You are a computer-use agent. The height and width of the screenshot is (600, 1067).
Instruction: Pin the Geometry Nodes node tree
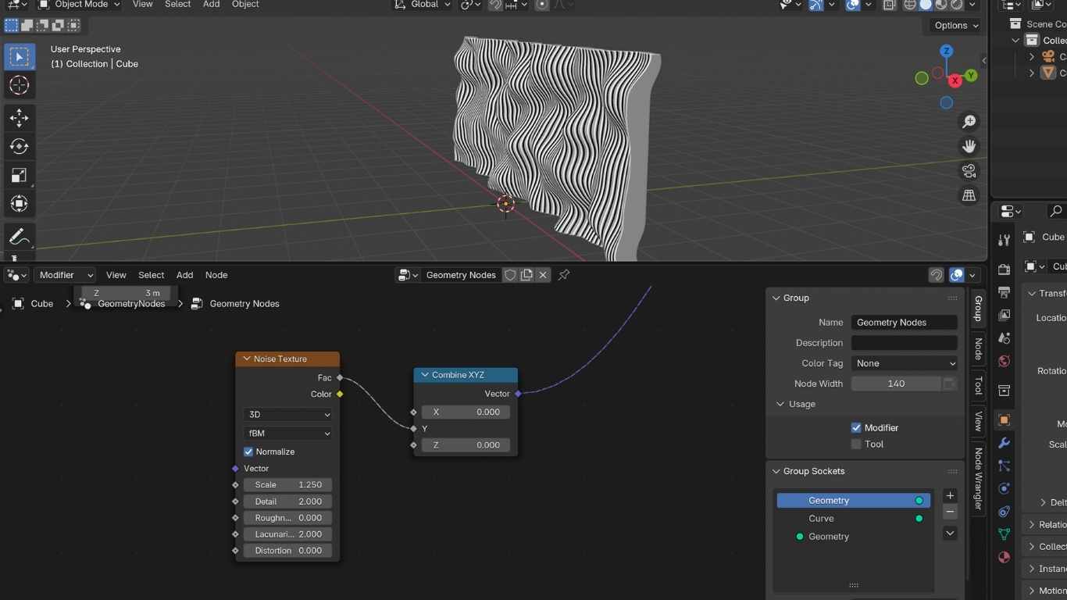tap(563, 275)
